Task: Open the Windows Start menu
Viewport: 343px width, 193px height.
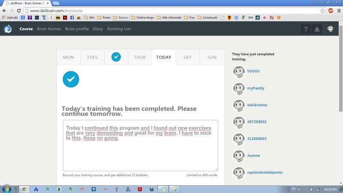Action: click(x=7, y=189)
